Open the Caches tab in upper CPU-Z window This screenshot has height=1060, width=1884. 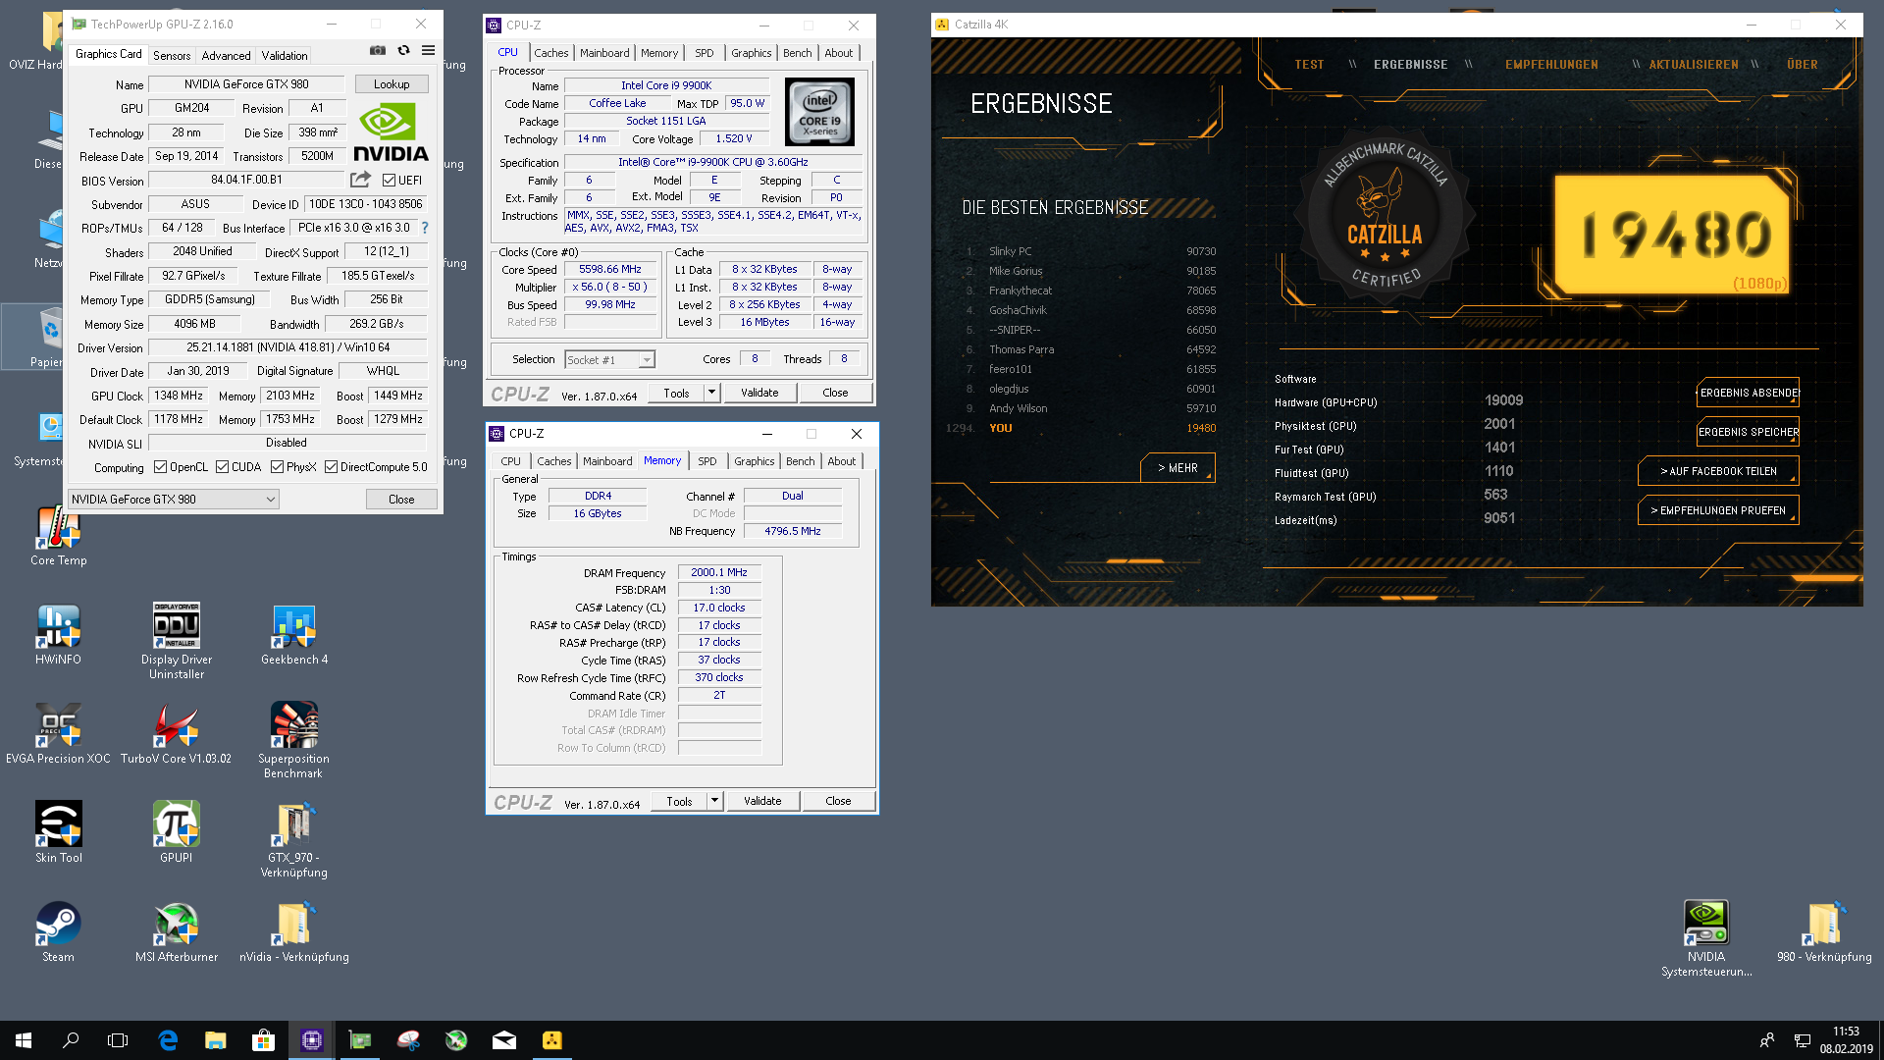pyautogui.click(x=551, y=53)
